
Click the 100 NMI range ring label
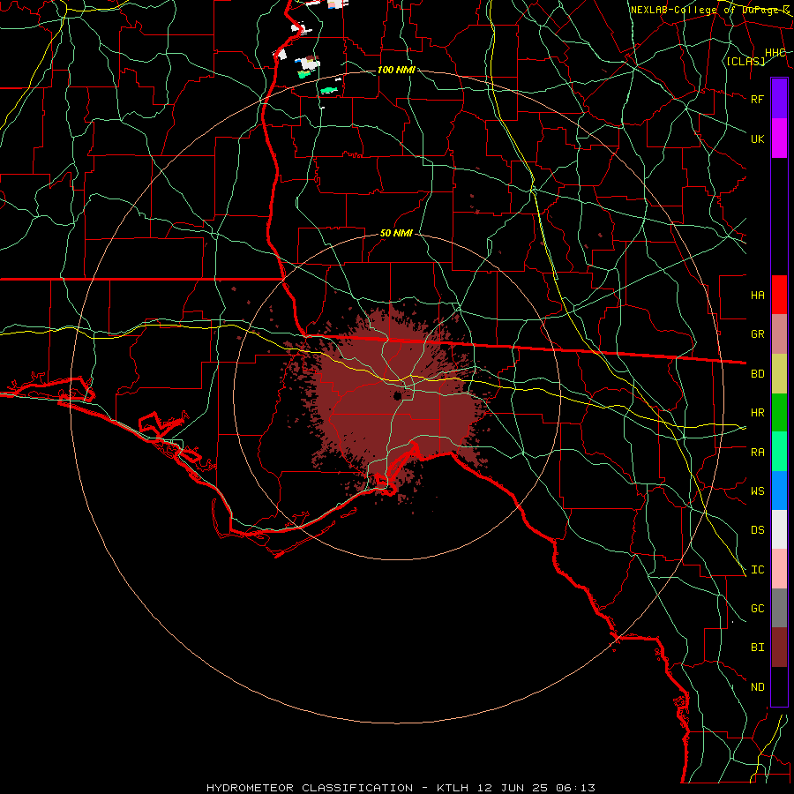pyautogui.click(x=396, y=70)
